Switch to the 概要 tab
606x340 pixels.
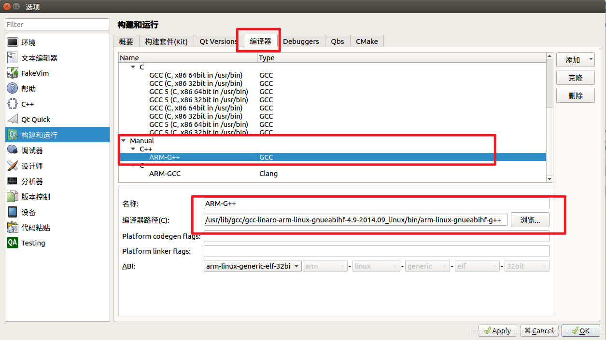coord(126,41)
